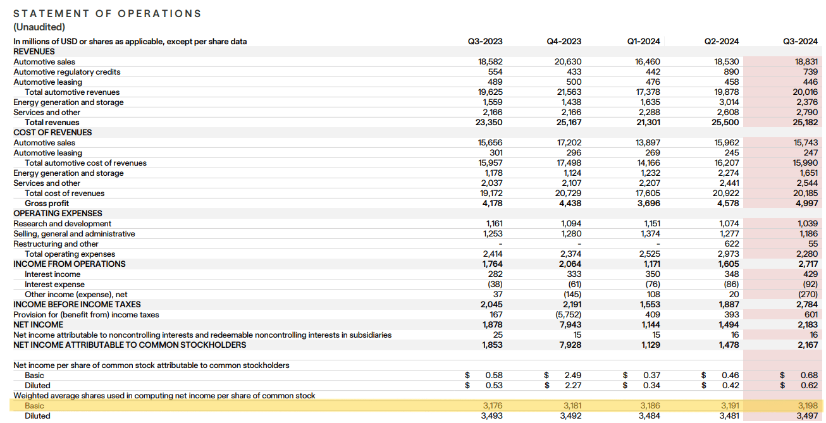Select the INCOME FROM OPERATIONS label

pyautogui.click(x=70, y=264)
